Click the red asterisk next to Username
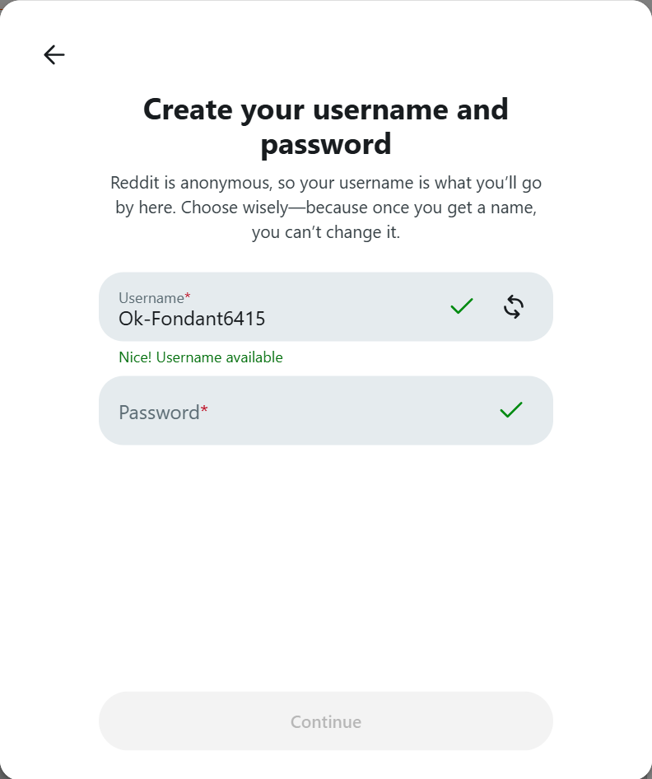The image size is (652, 779). pos(188,297)
